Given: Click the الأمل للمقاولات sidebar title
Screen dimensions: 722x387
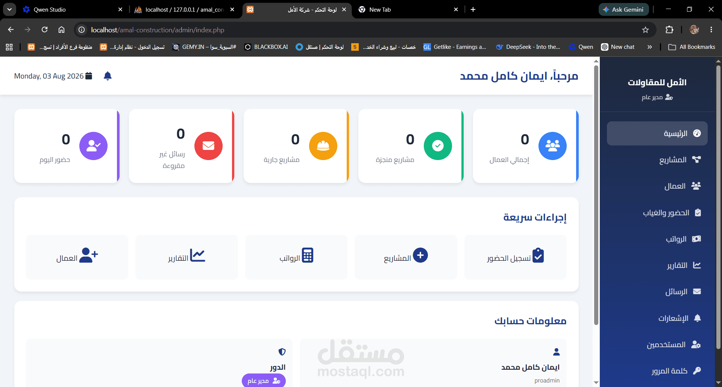Looking at the screenshot, I should tap(657, 82).
